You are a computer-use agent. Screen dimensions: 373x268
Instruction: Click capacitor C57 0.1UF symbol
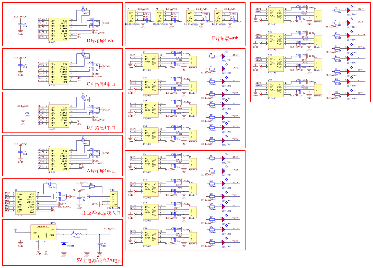tap(100, 243)
